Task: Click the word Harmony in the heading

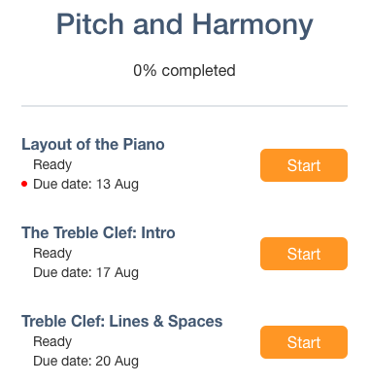Action: [x=252, y=24]
